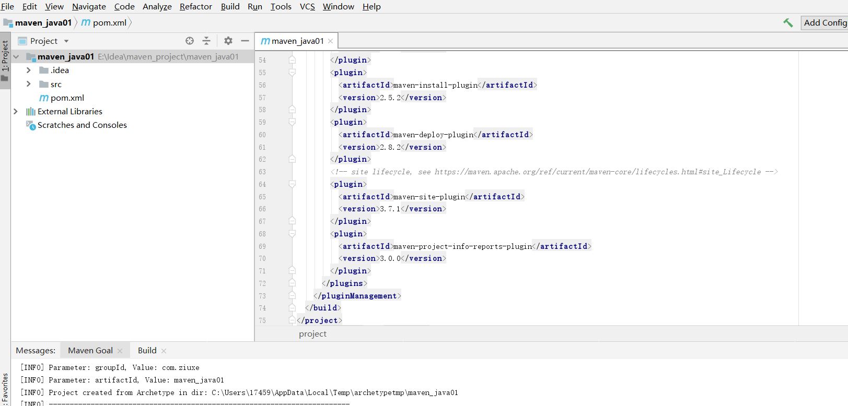The width and height of the screenshot is (848, 406).
Task: Click the closing project tag on line 75
Action: click(x=319, y=320)
